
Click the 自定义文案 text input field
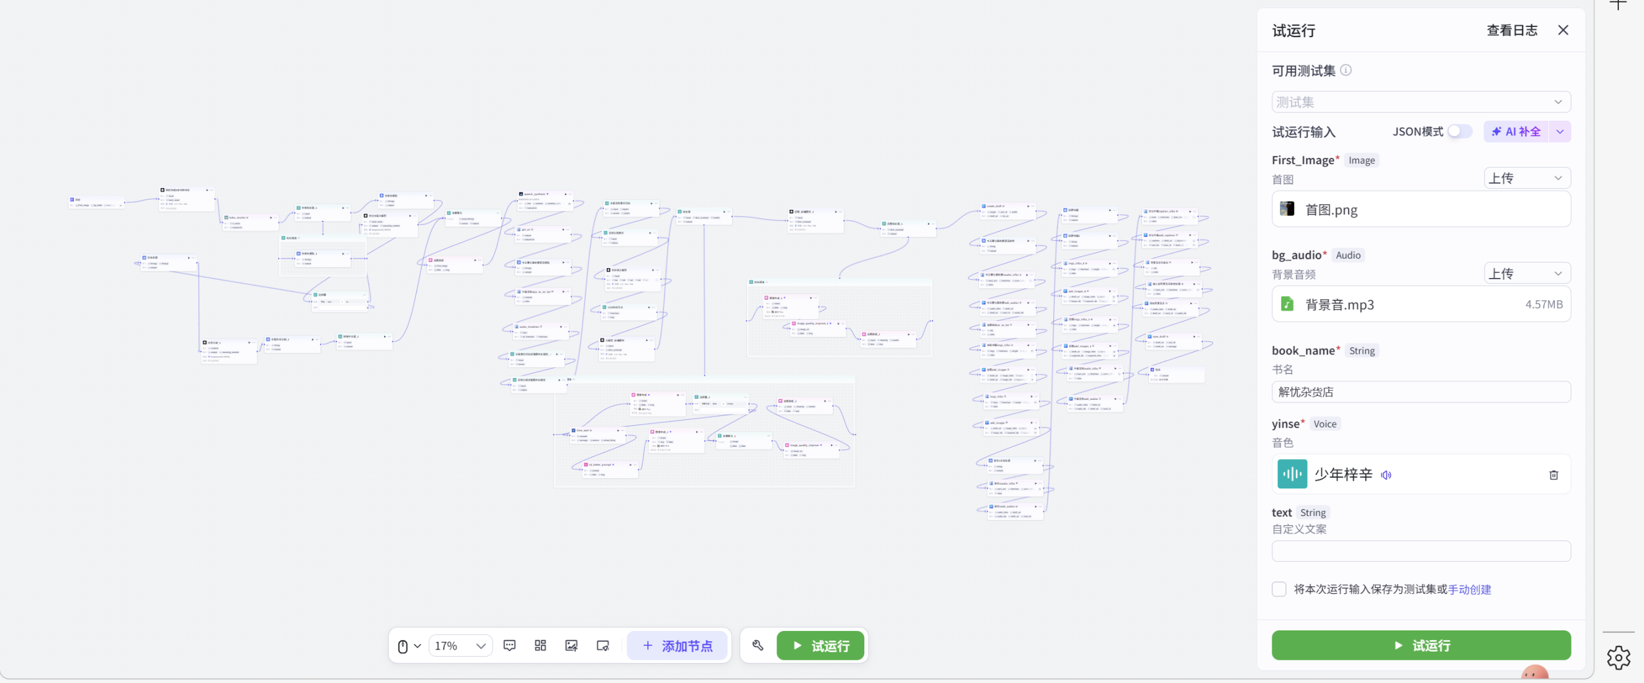[x=1421, y=551]
